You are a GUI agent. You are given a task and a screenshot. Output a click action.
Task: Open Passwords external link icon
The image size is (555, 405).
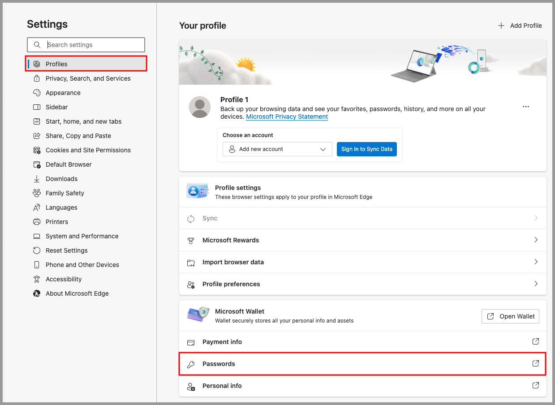[x=535, y=363]
